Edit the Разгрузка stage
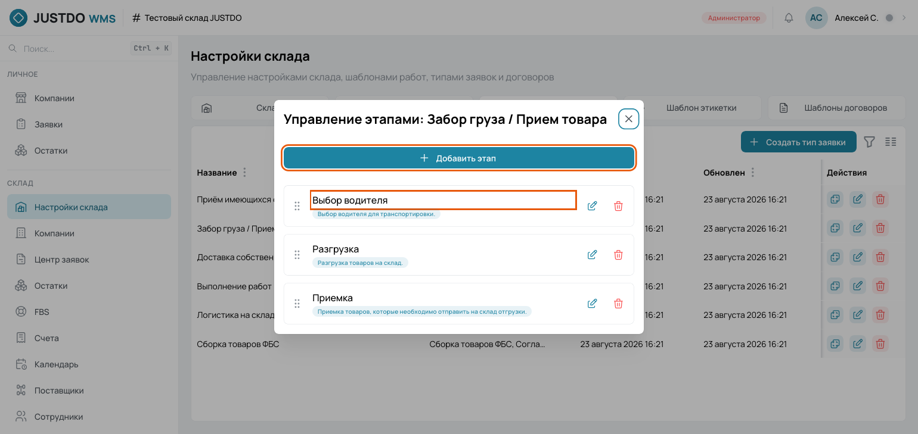918x434 pixels. [x=592, y=255]
